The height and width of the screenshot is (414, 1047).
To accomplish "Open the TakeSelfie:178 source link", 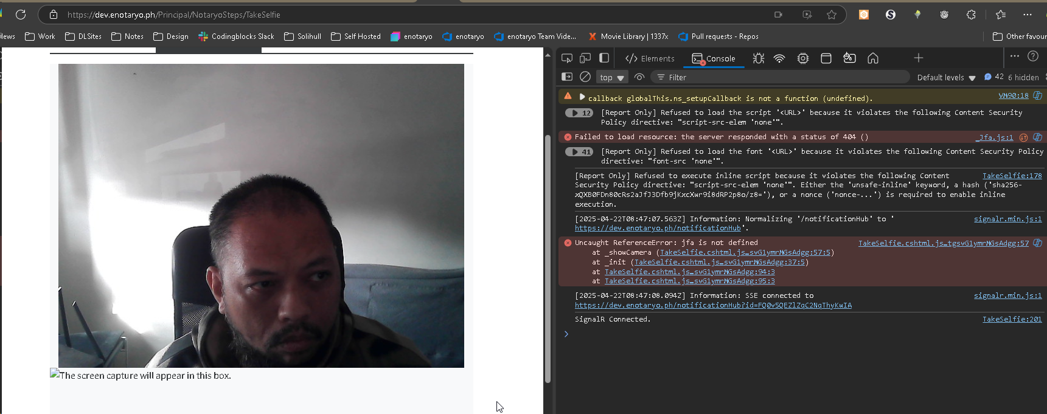I will [x=1012, y=176].
